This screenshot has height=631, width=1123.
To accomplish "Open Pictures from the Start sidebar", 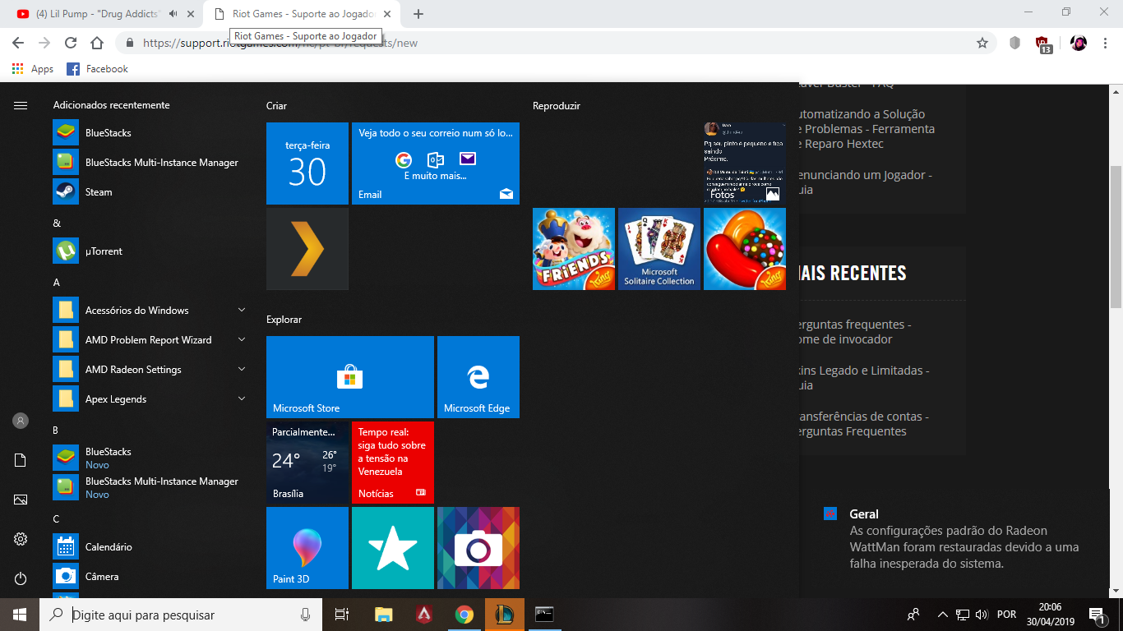I will [x=21, y=500].
